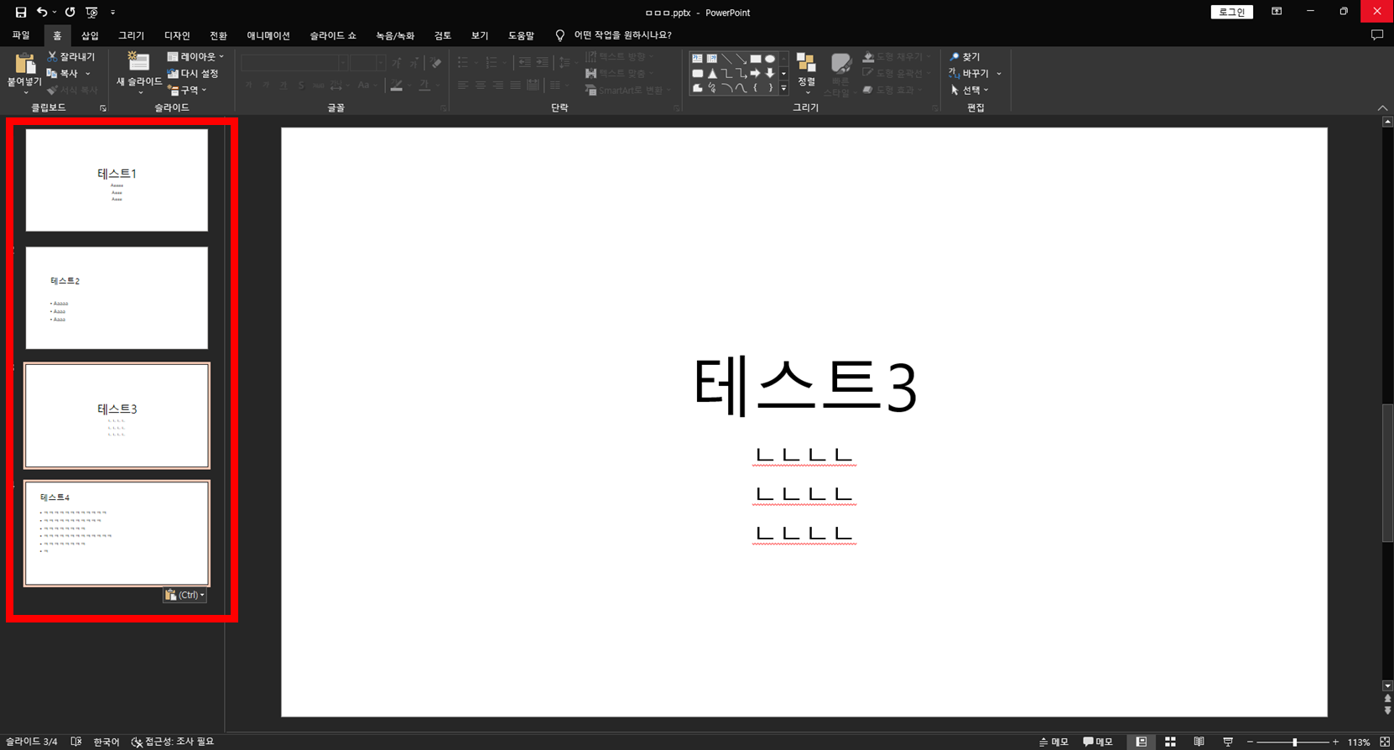Open the 선택 select dropdown

pos(970,90)
